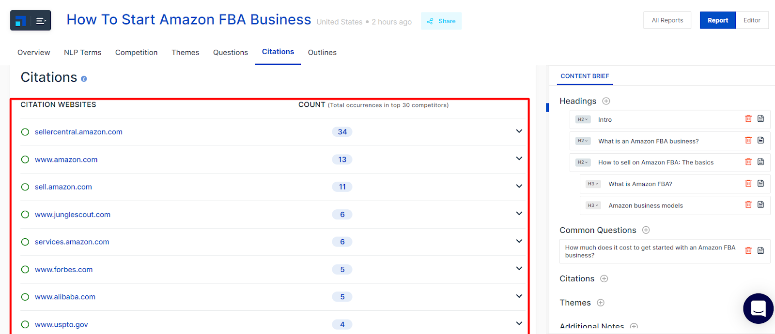The image size is (775, 334).
Task: Open the www.junglescout.com link
Action: [x=73, y=215]
